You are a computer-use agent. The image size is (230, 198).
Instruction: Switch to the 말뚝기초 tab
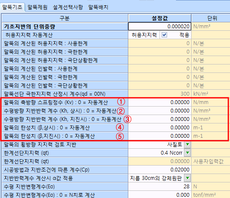pos(12,7)
